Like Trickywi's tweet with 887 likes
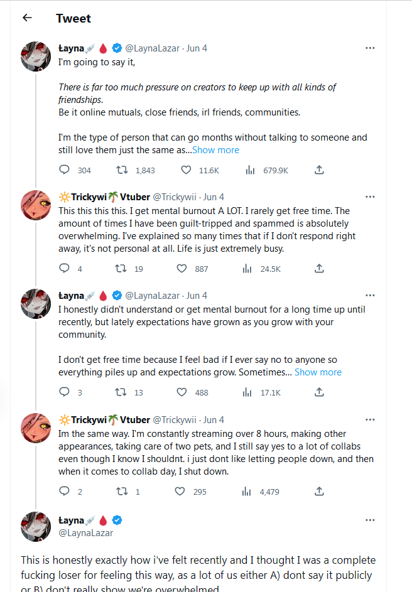The height and width of the screenshot is (592, 412). pos(182,269)
